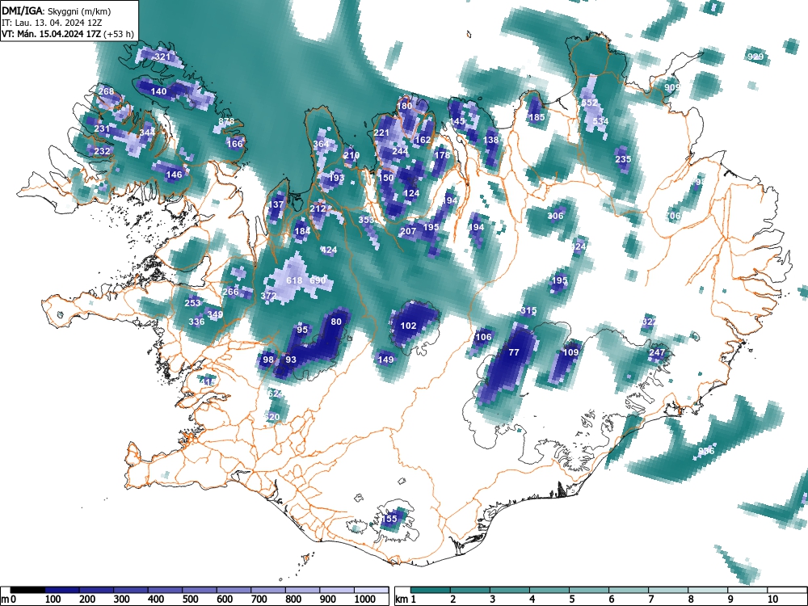The image size is (808, 606).
Task: Click the visibility value 150 on the map
Action: pyautogui.click(x=386, y=178)
